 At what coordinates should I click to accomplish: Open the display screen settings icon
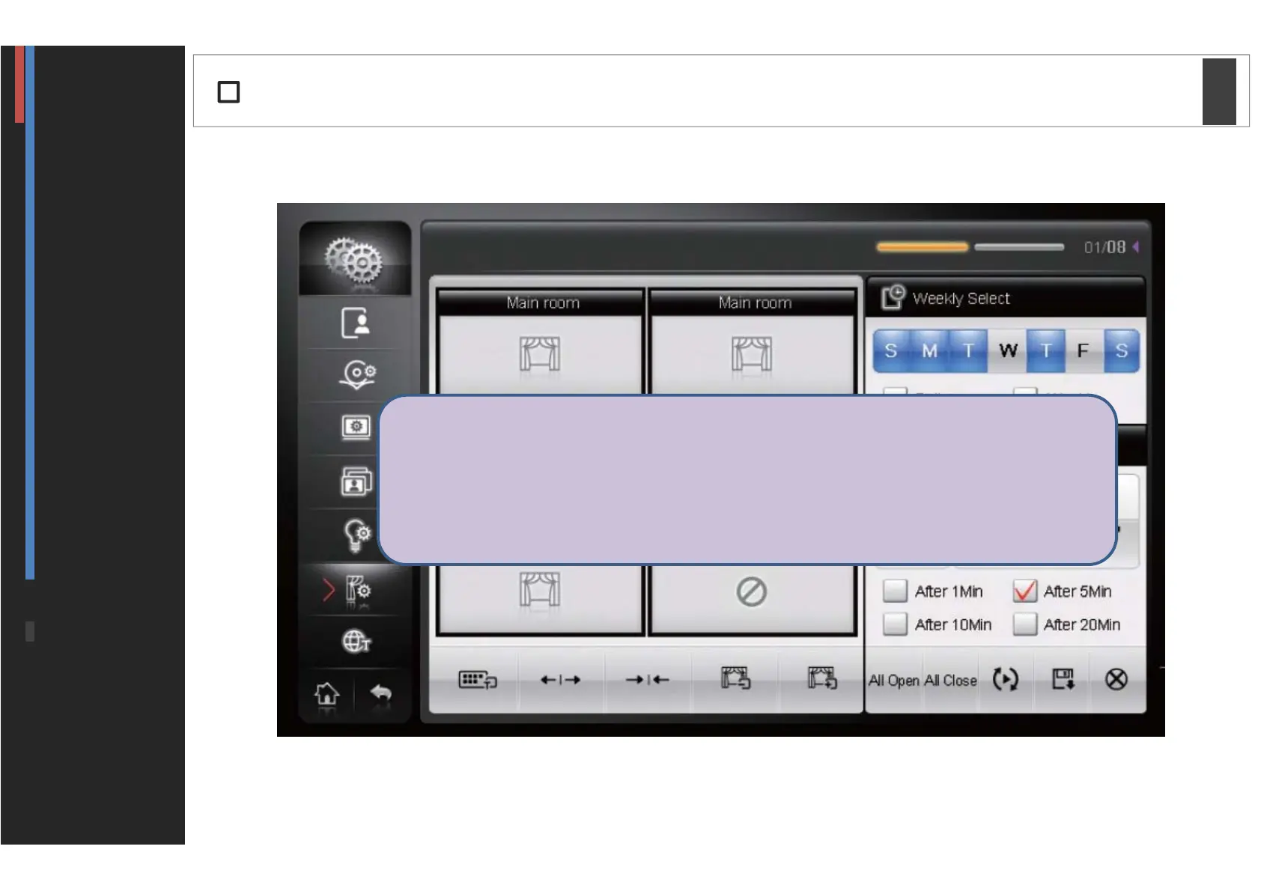(356, 428)
